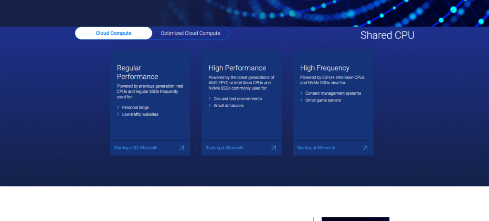Click the dark image below the banner

(355, 219)
